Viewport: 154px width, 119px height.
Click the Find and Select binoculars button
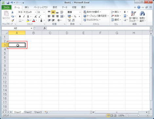click(x=143, y=16)
